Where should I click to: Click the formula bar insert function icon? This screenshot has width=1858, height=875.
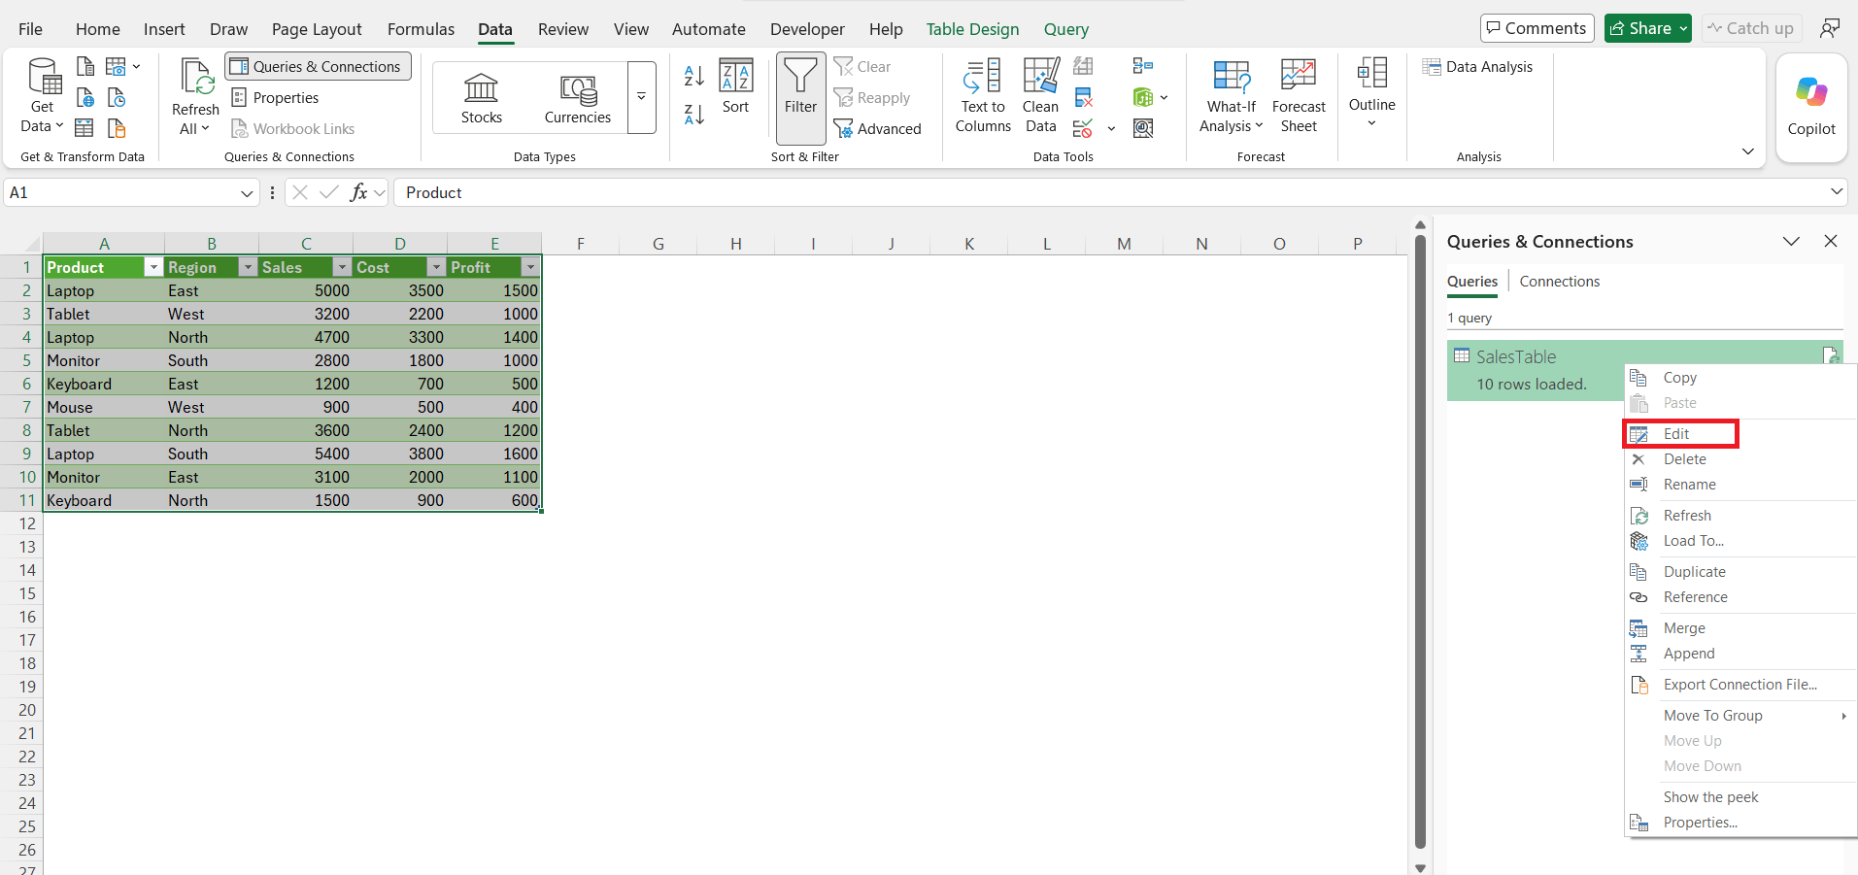tap(358, 192)
